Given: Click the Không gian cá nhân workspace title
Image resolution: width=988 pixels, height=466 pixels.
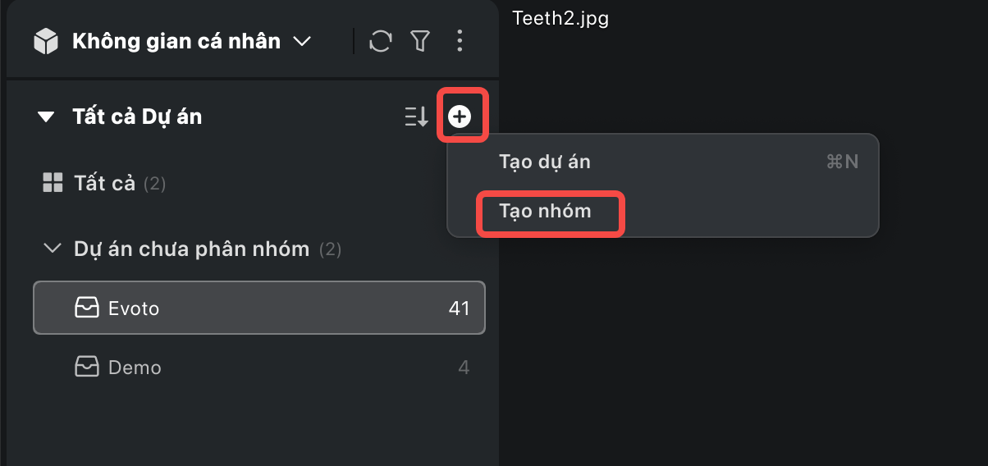Looking at the screenshot, I should tap(176, 41).
